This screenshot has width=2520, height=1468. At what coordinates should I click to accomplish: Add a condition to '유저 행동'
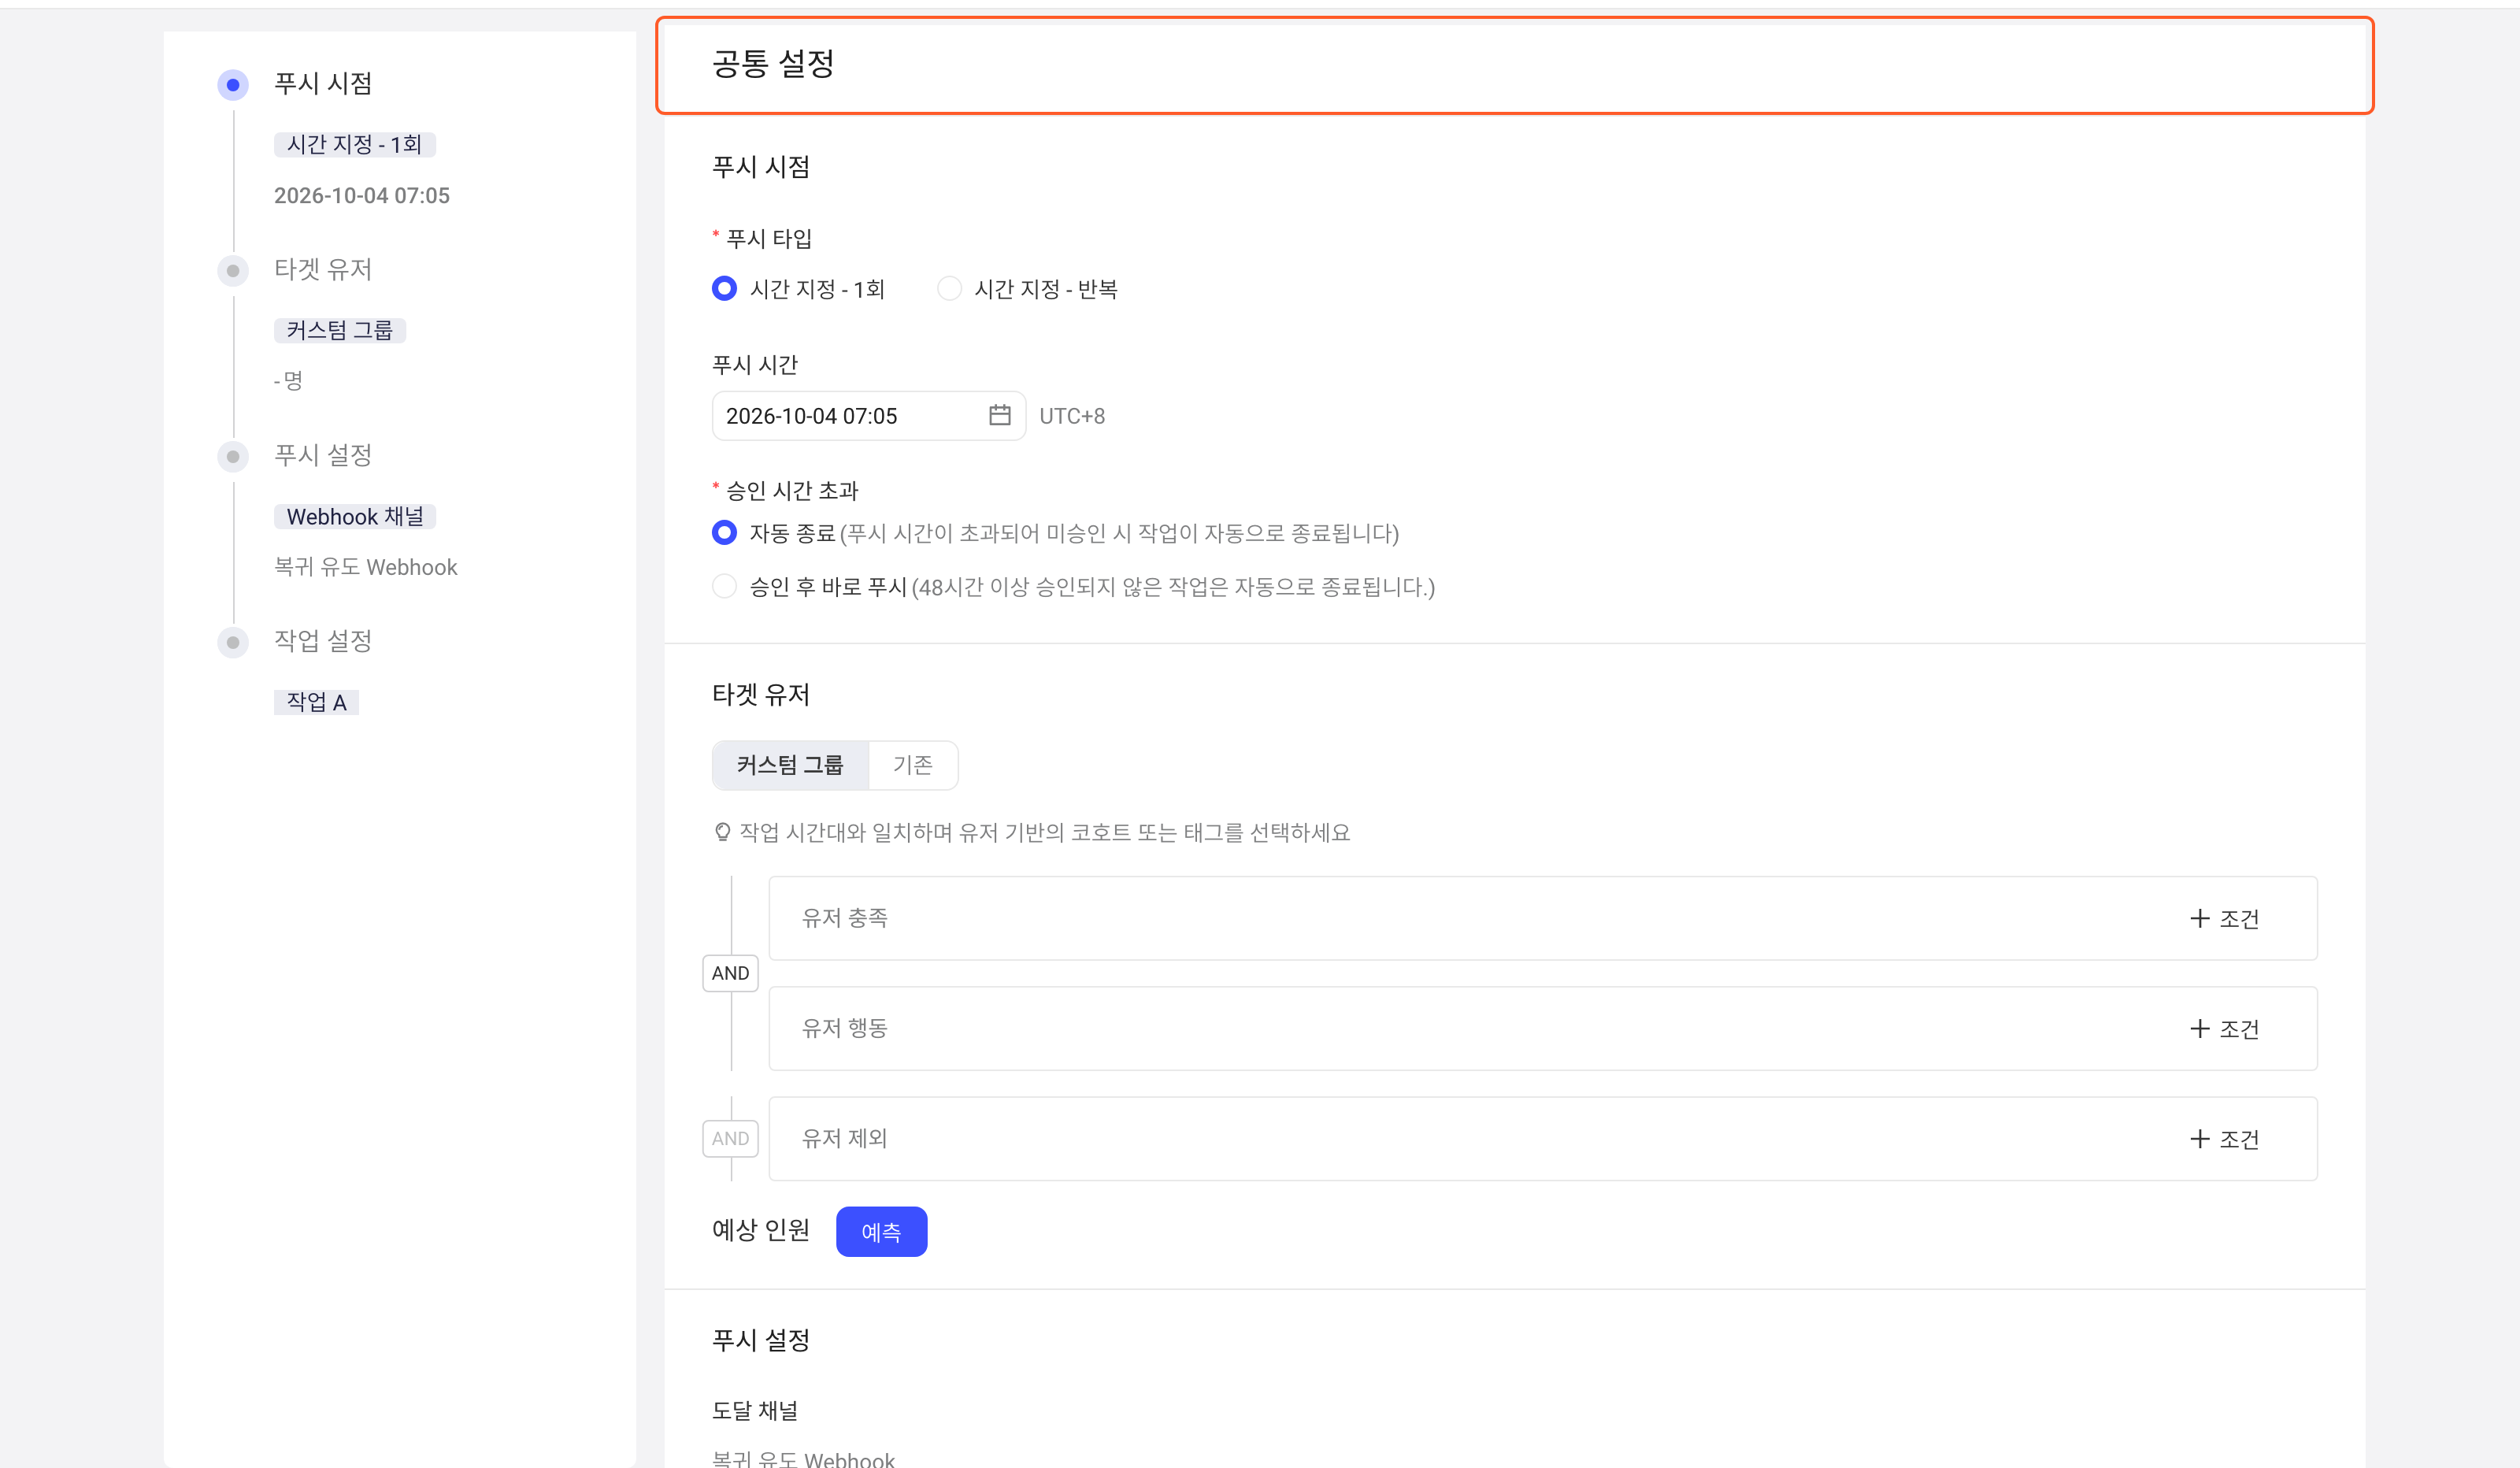pos(2224,1028)
